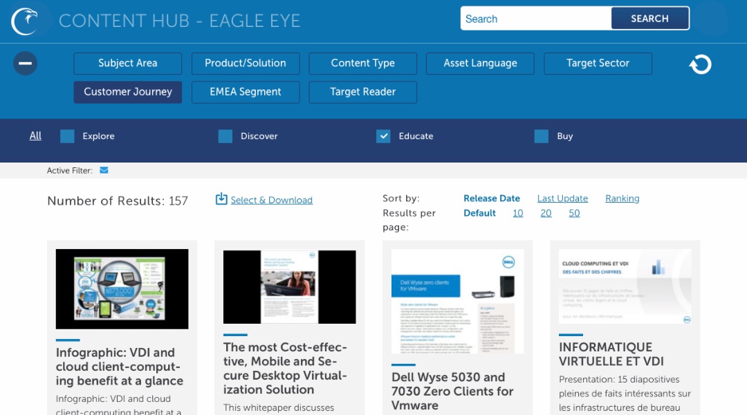
Task: Click the 'Number of Results: 157' text
Action: click(x=118, y=201)
